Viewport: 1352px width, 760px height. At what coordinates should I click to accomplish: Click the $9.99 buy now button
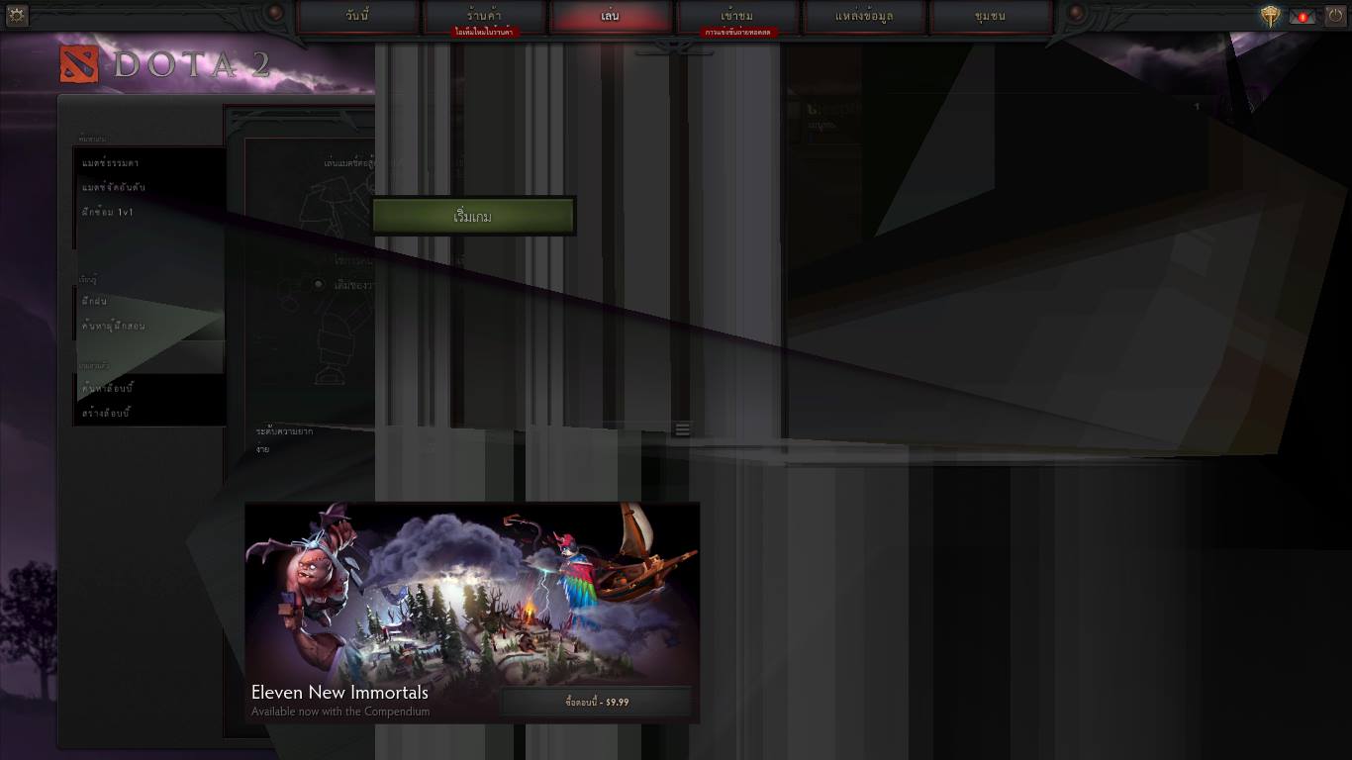point(596,702)
